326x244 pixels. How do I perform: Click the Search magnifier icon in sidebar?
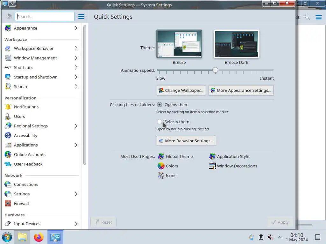pyautogui.click(x=8, y=86)
